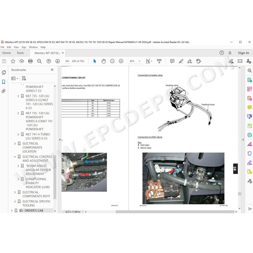The image size is (253, 253).
Task: Click the scrolling mode icon
Action: tap(159, 61)
